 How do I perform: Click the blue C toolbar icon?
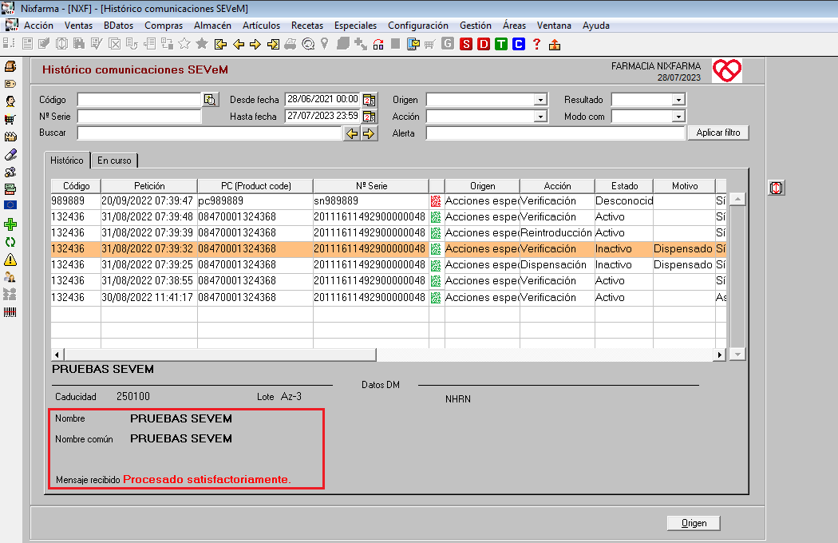tap(519, 44)
